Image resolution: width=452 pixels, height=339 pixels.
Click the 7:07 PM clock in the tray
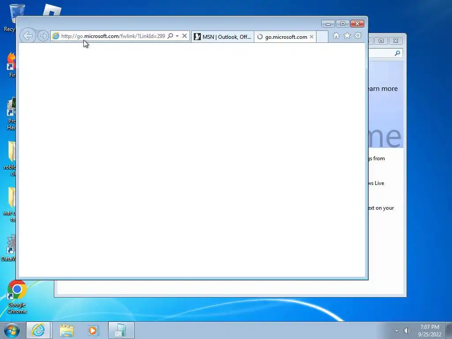pos(429,327)
